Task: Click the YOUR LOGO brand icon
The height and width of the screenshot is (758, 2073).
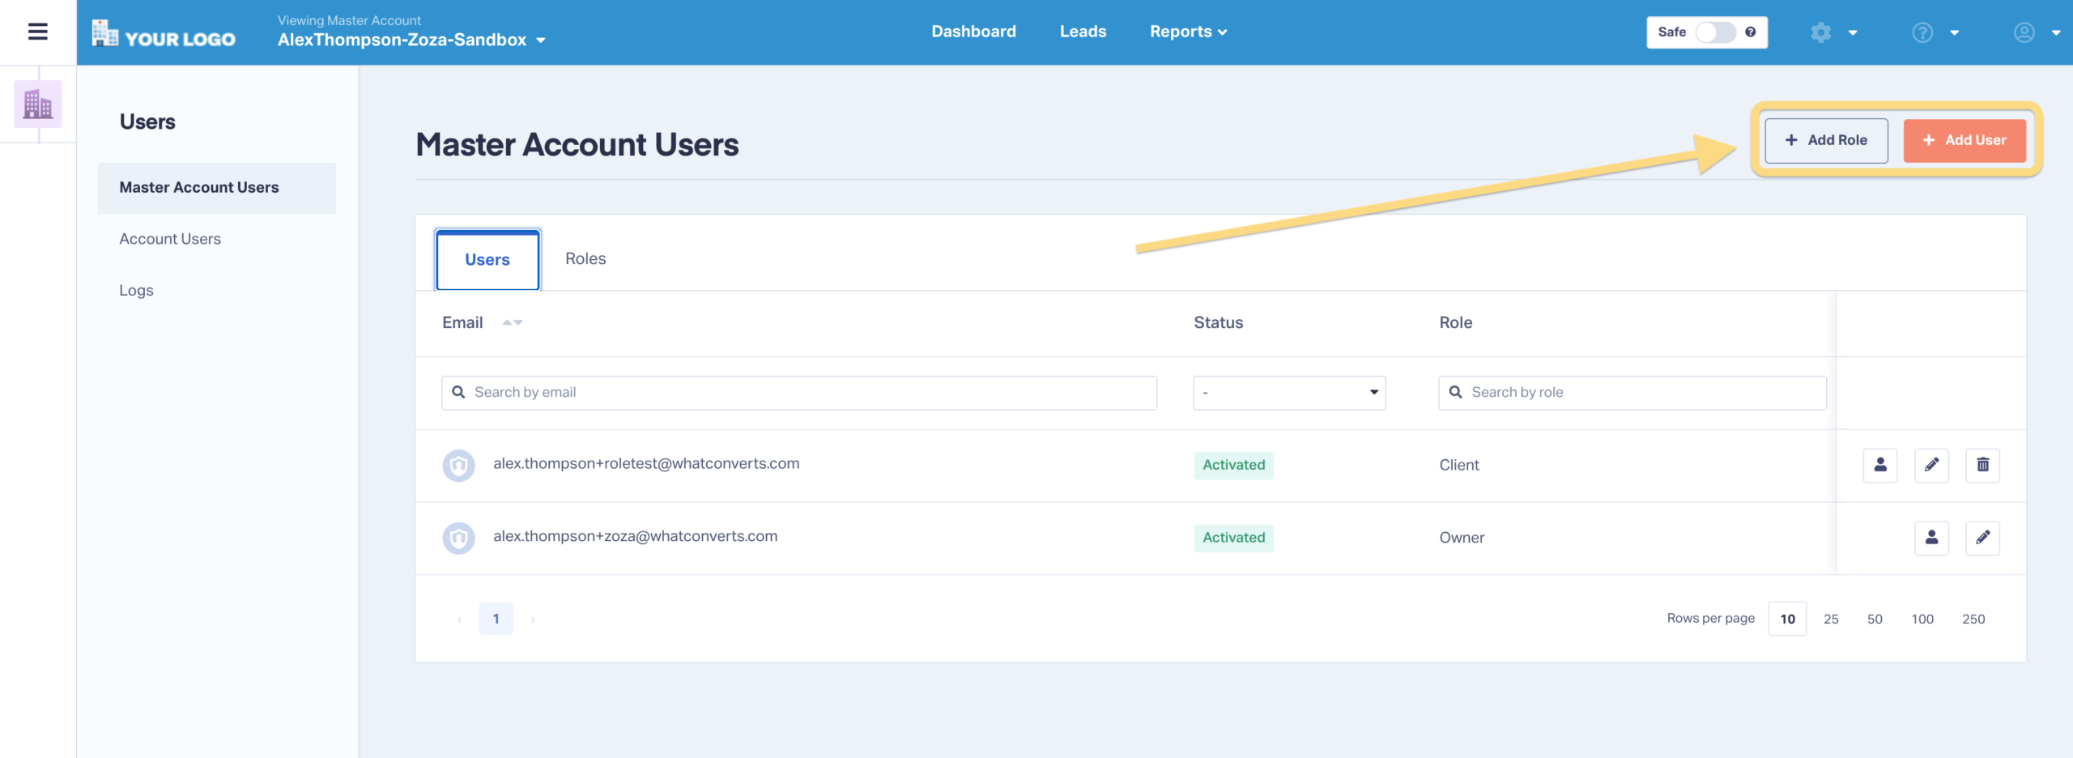Action: coord(164,33)
